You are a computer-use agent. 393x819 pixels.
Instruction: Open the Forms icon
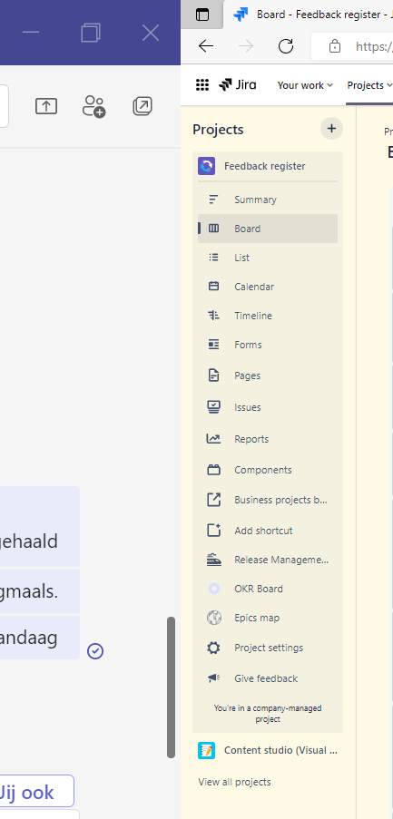214,345
